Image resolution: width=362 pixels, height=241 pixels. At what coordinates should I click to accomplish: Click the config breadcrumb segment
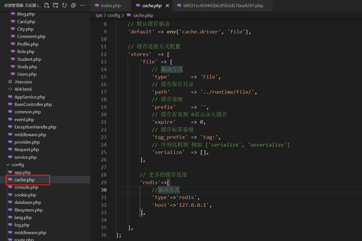click(114, 15)
